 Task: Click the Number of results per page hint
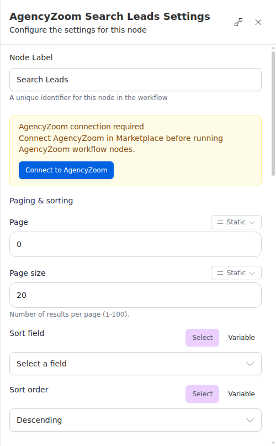(69, 314)
